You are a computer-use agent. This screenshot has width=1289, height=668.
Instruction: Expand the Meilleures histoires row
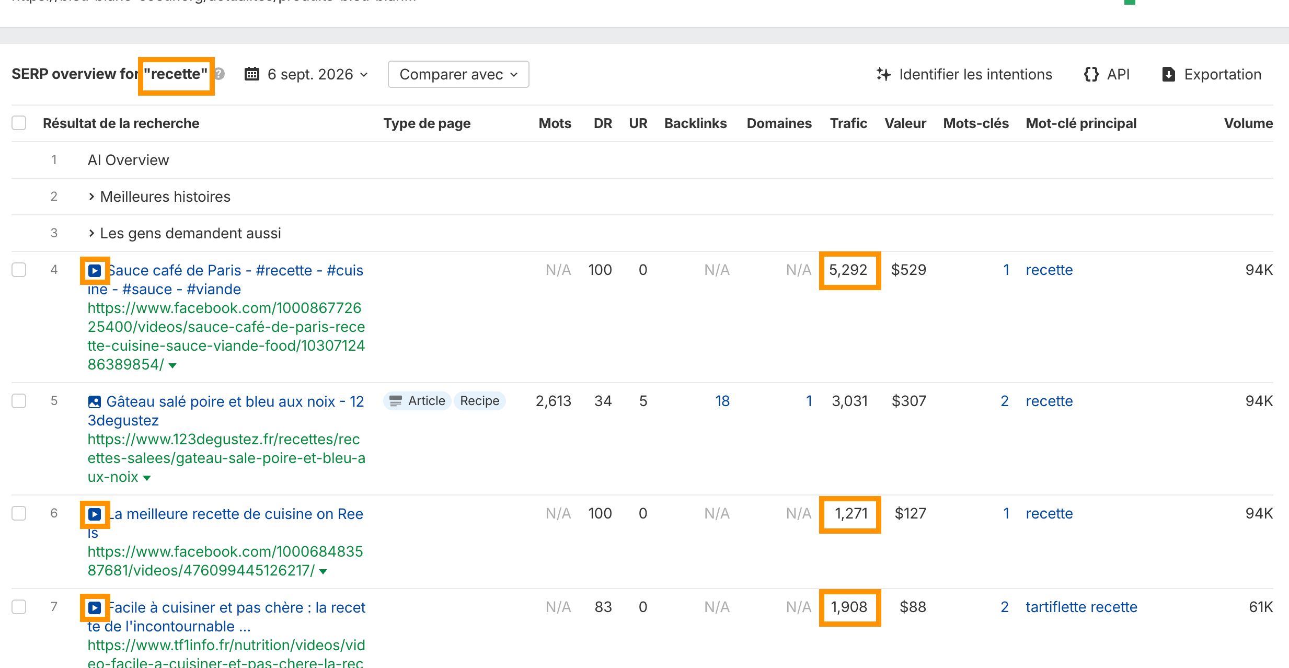pyautogui.click(x=91, y=197)
